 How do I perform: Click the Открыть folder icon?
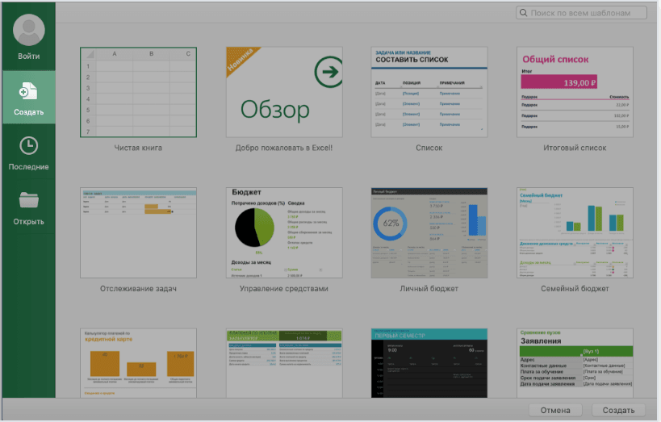29,200
